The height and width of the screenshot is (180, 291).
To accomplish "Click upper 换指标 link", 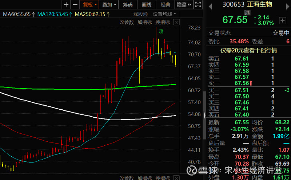I will [163, 22].
